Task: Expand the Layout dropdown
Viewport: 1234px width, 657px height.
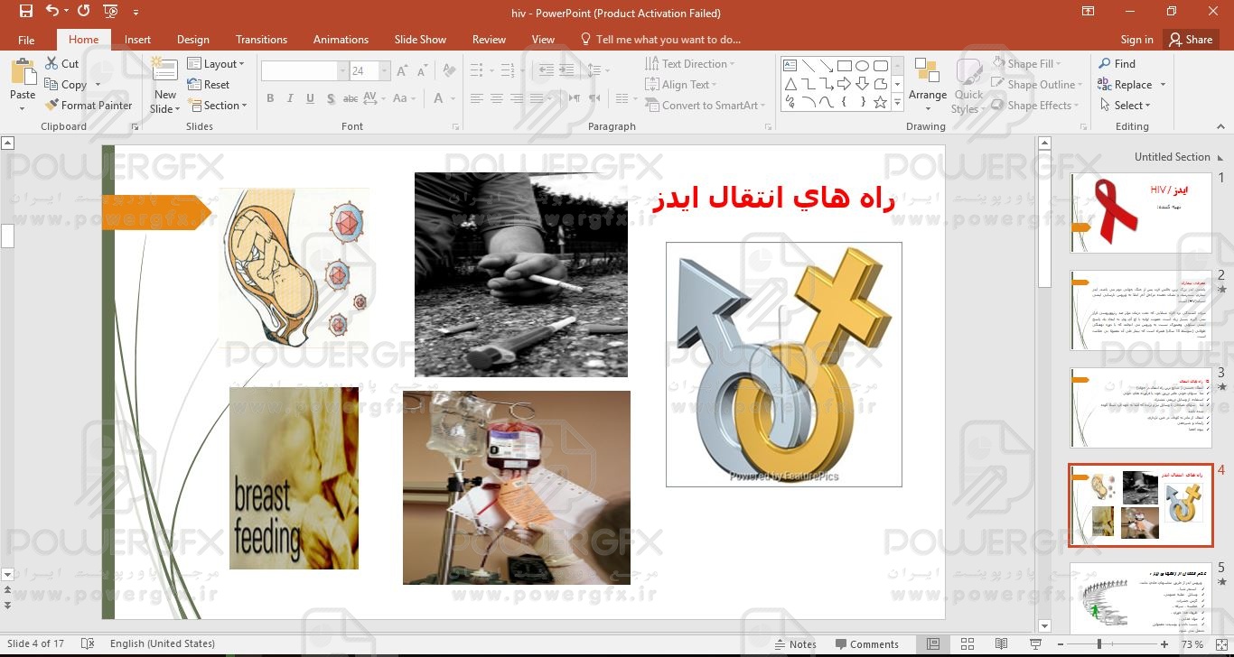Action: click(x=217, y=64)
